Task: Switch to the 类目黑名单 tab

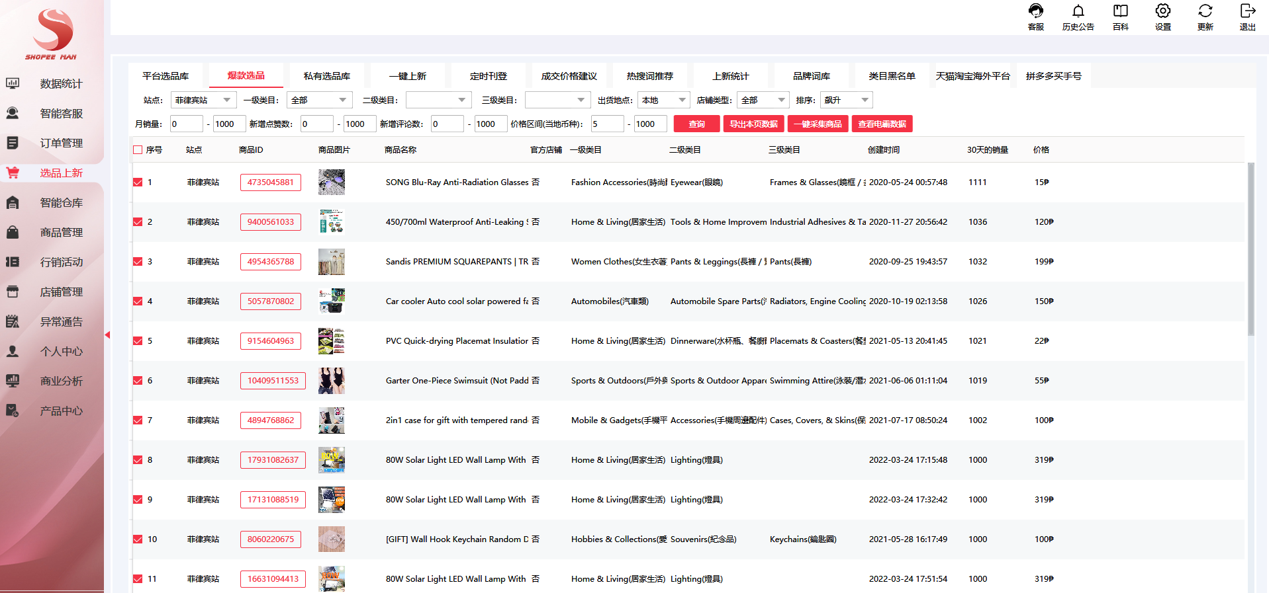Action: tap(892, 76)
